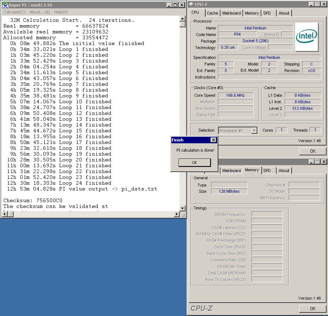Expand the Processor #1 selection dropdown
Image resolution: width=328 pixels, height=316 pixels.
click(x=254, y=131)
